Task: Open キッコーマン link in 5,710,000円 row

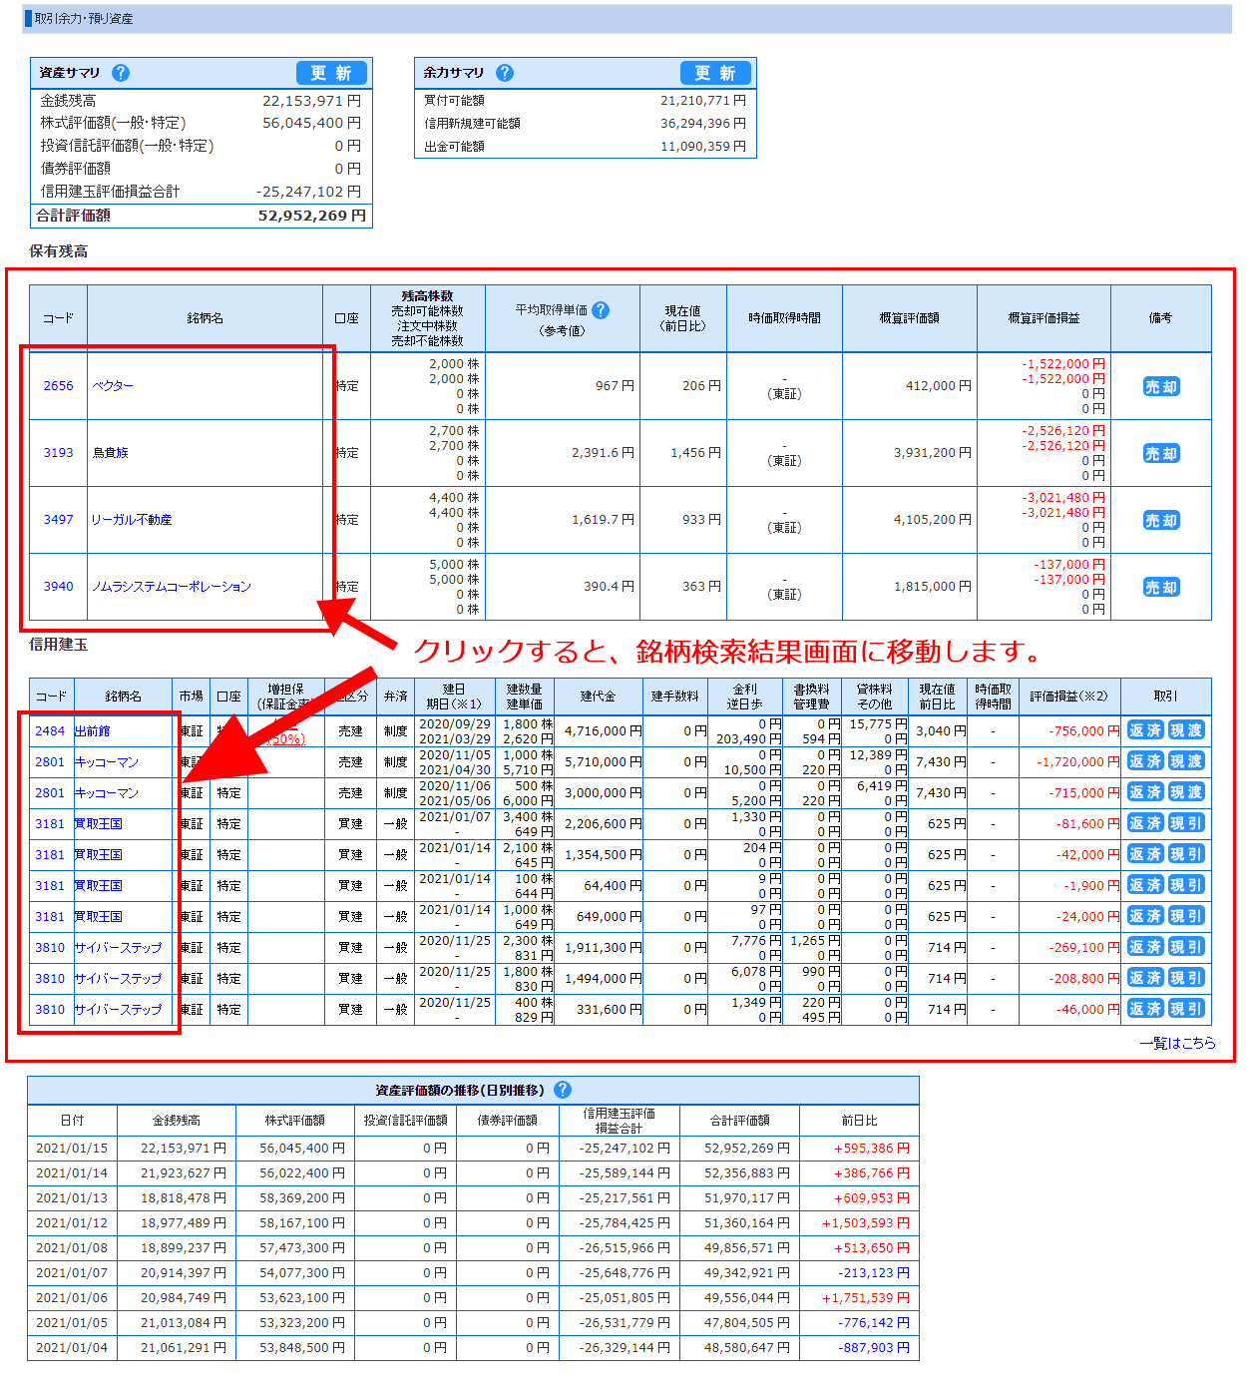Action: click(107, 762)
